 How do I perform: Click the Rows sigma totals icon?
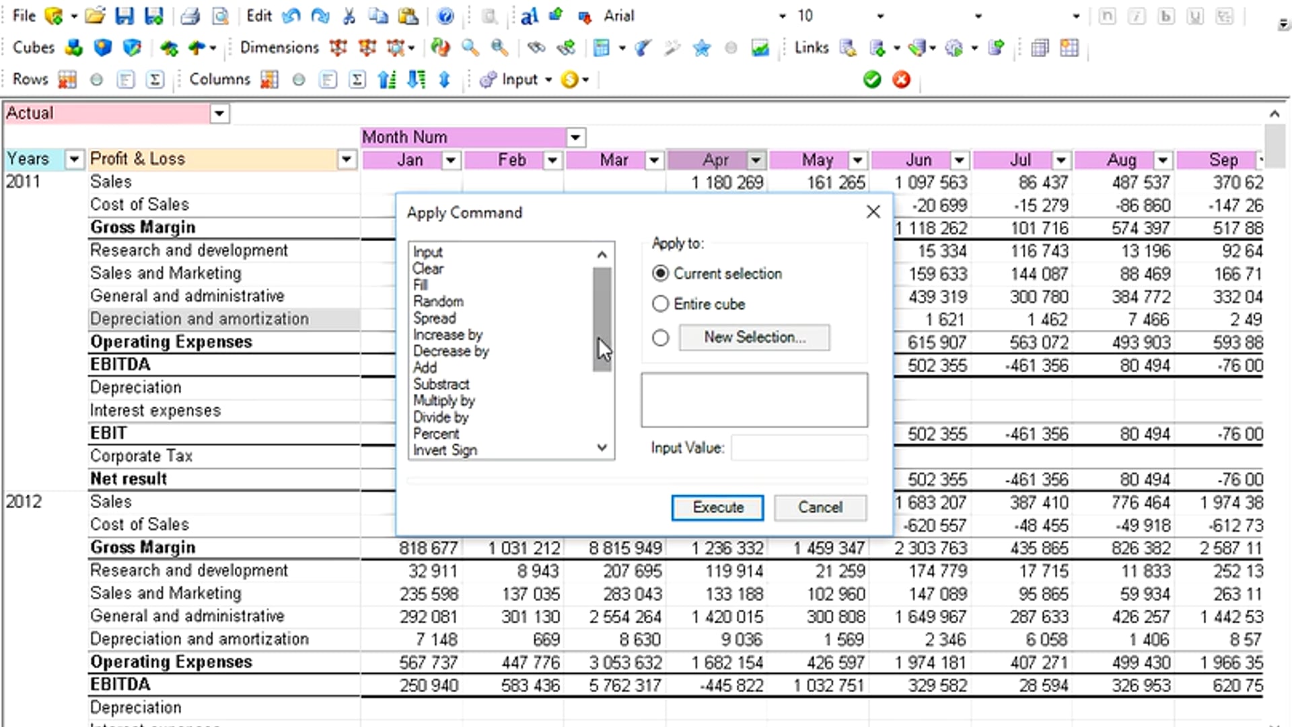(x=155, y=79)
